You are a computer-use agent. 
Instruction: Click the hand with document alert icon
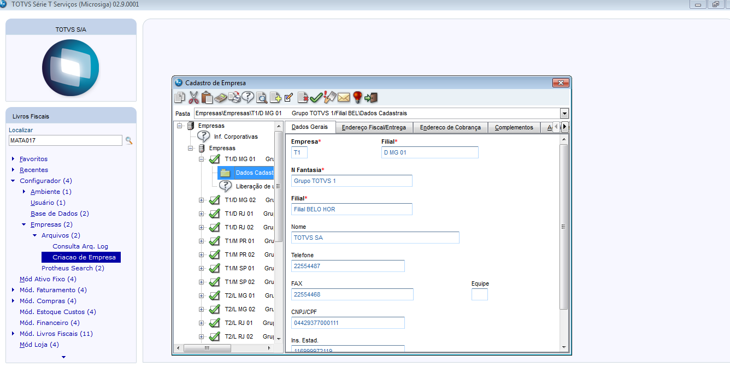tap(329, 98)
